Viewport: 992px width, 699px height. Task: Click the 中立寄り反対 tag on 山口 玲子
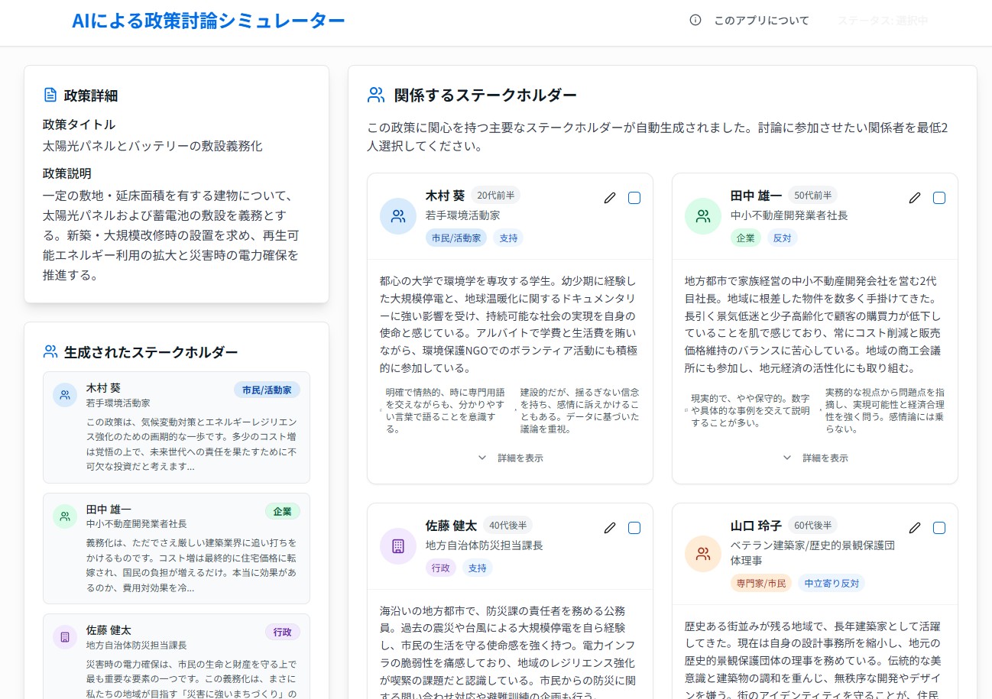point(831,583)
